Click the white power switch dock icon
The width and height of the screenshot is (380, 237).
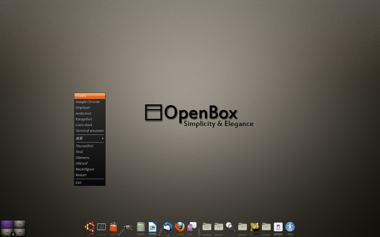click(x=278, y=227)
